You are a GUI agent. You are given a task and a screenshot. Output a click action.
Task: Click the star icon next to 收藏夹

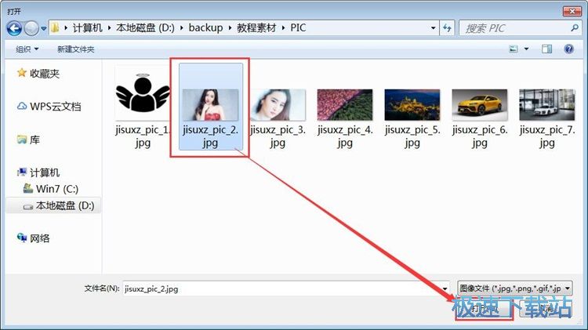tap(22, 72)
